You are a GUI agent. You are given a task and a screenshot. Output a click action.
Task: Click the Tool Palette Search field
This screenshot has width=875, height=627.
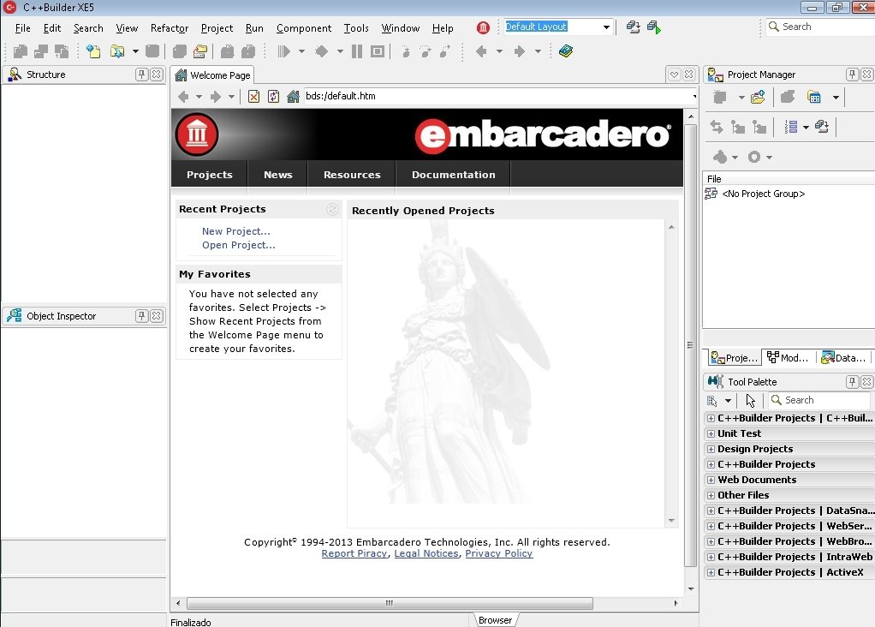click(819, 400)
